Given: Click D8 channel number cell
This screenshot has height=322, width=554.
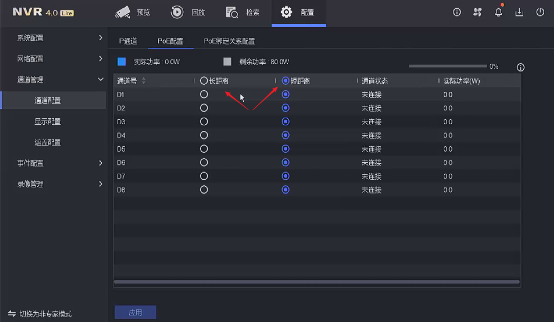Looking at the screenshot, I should [x=121, y=190].
